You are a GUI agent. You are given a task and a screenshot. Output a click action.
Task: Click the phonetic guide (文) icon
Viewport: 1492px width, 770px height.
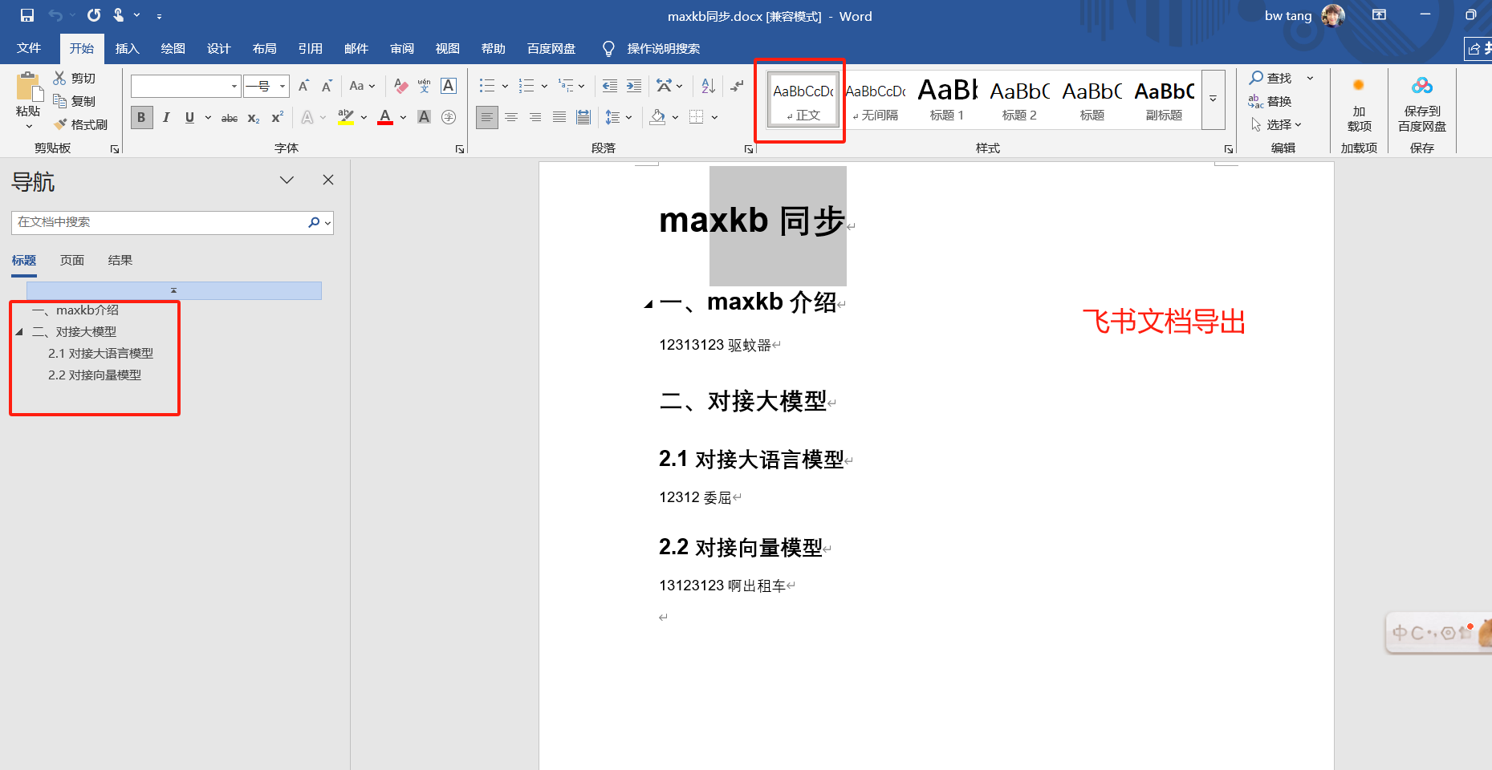pos(425,86)
